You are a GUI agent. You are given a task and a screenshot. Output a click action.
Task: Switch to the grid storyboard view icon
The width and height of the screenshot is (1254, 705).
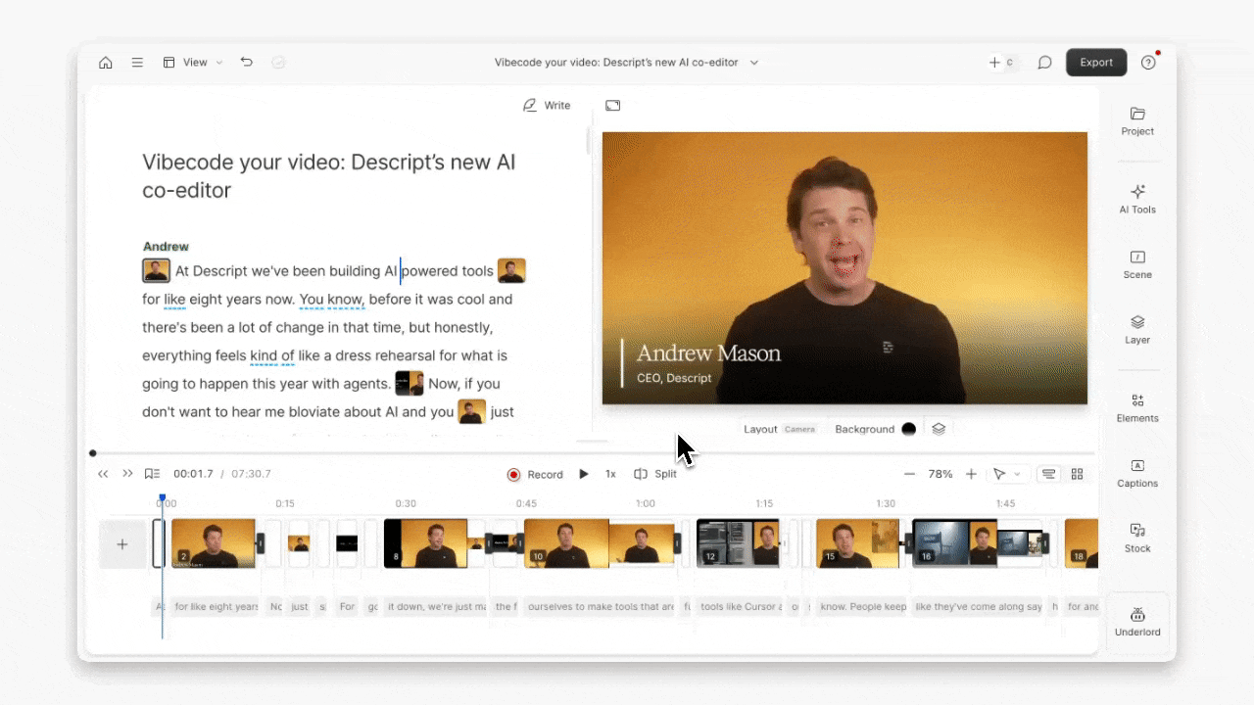point(1078,474)
